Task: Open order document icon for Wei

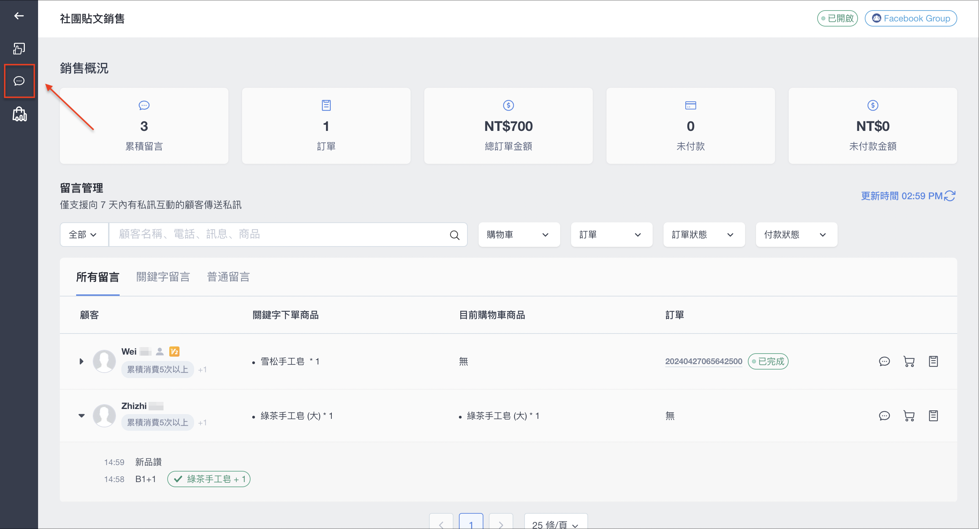Action: tap(933, 361)
